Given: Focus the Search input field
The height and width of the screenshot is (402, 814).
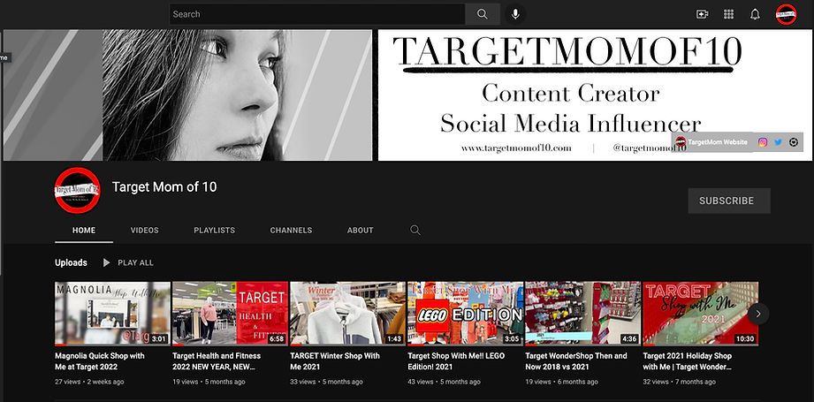Looking at the screenshot, I should [x=317, y=14].
